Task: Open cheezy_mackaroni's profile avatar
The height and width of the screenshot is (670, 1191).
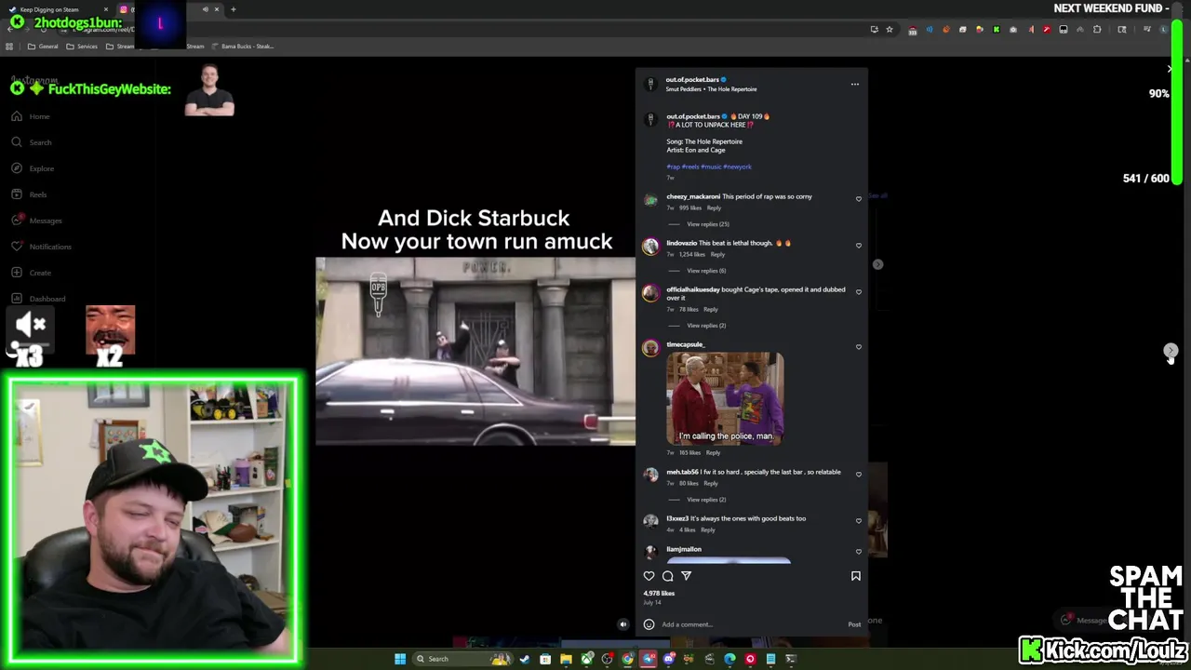Action: click(650, 199)
